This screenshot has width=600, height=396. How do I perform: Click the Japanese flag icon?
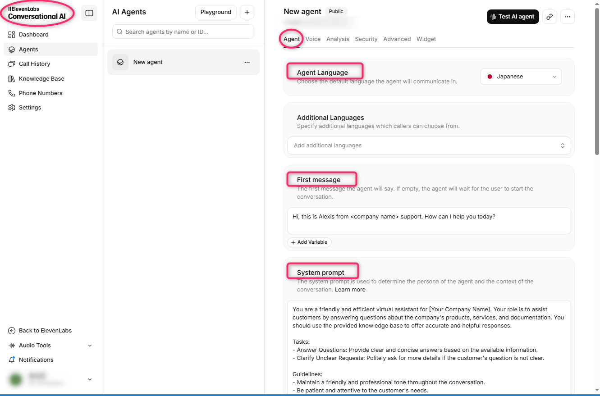[490, 77]
